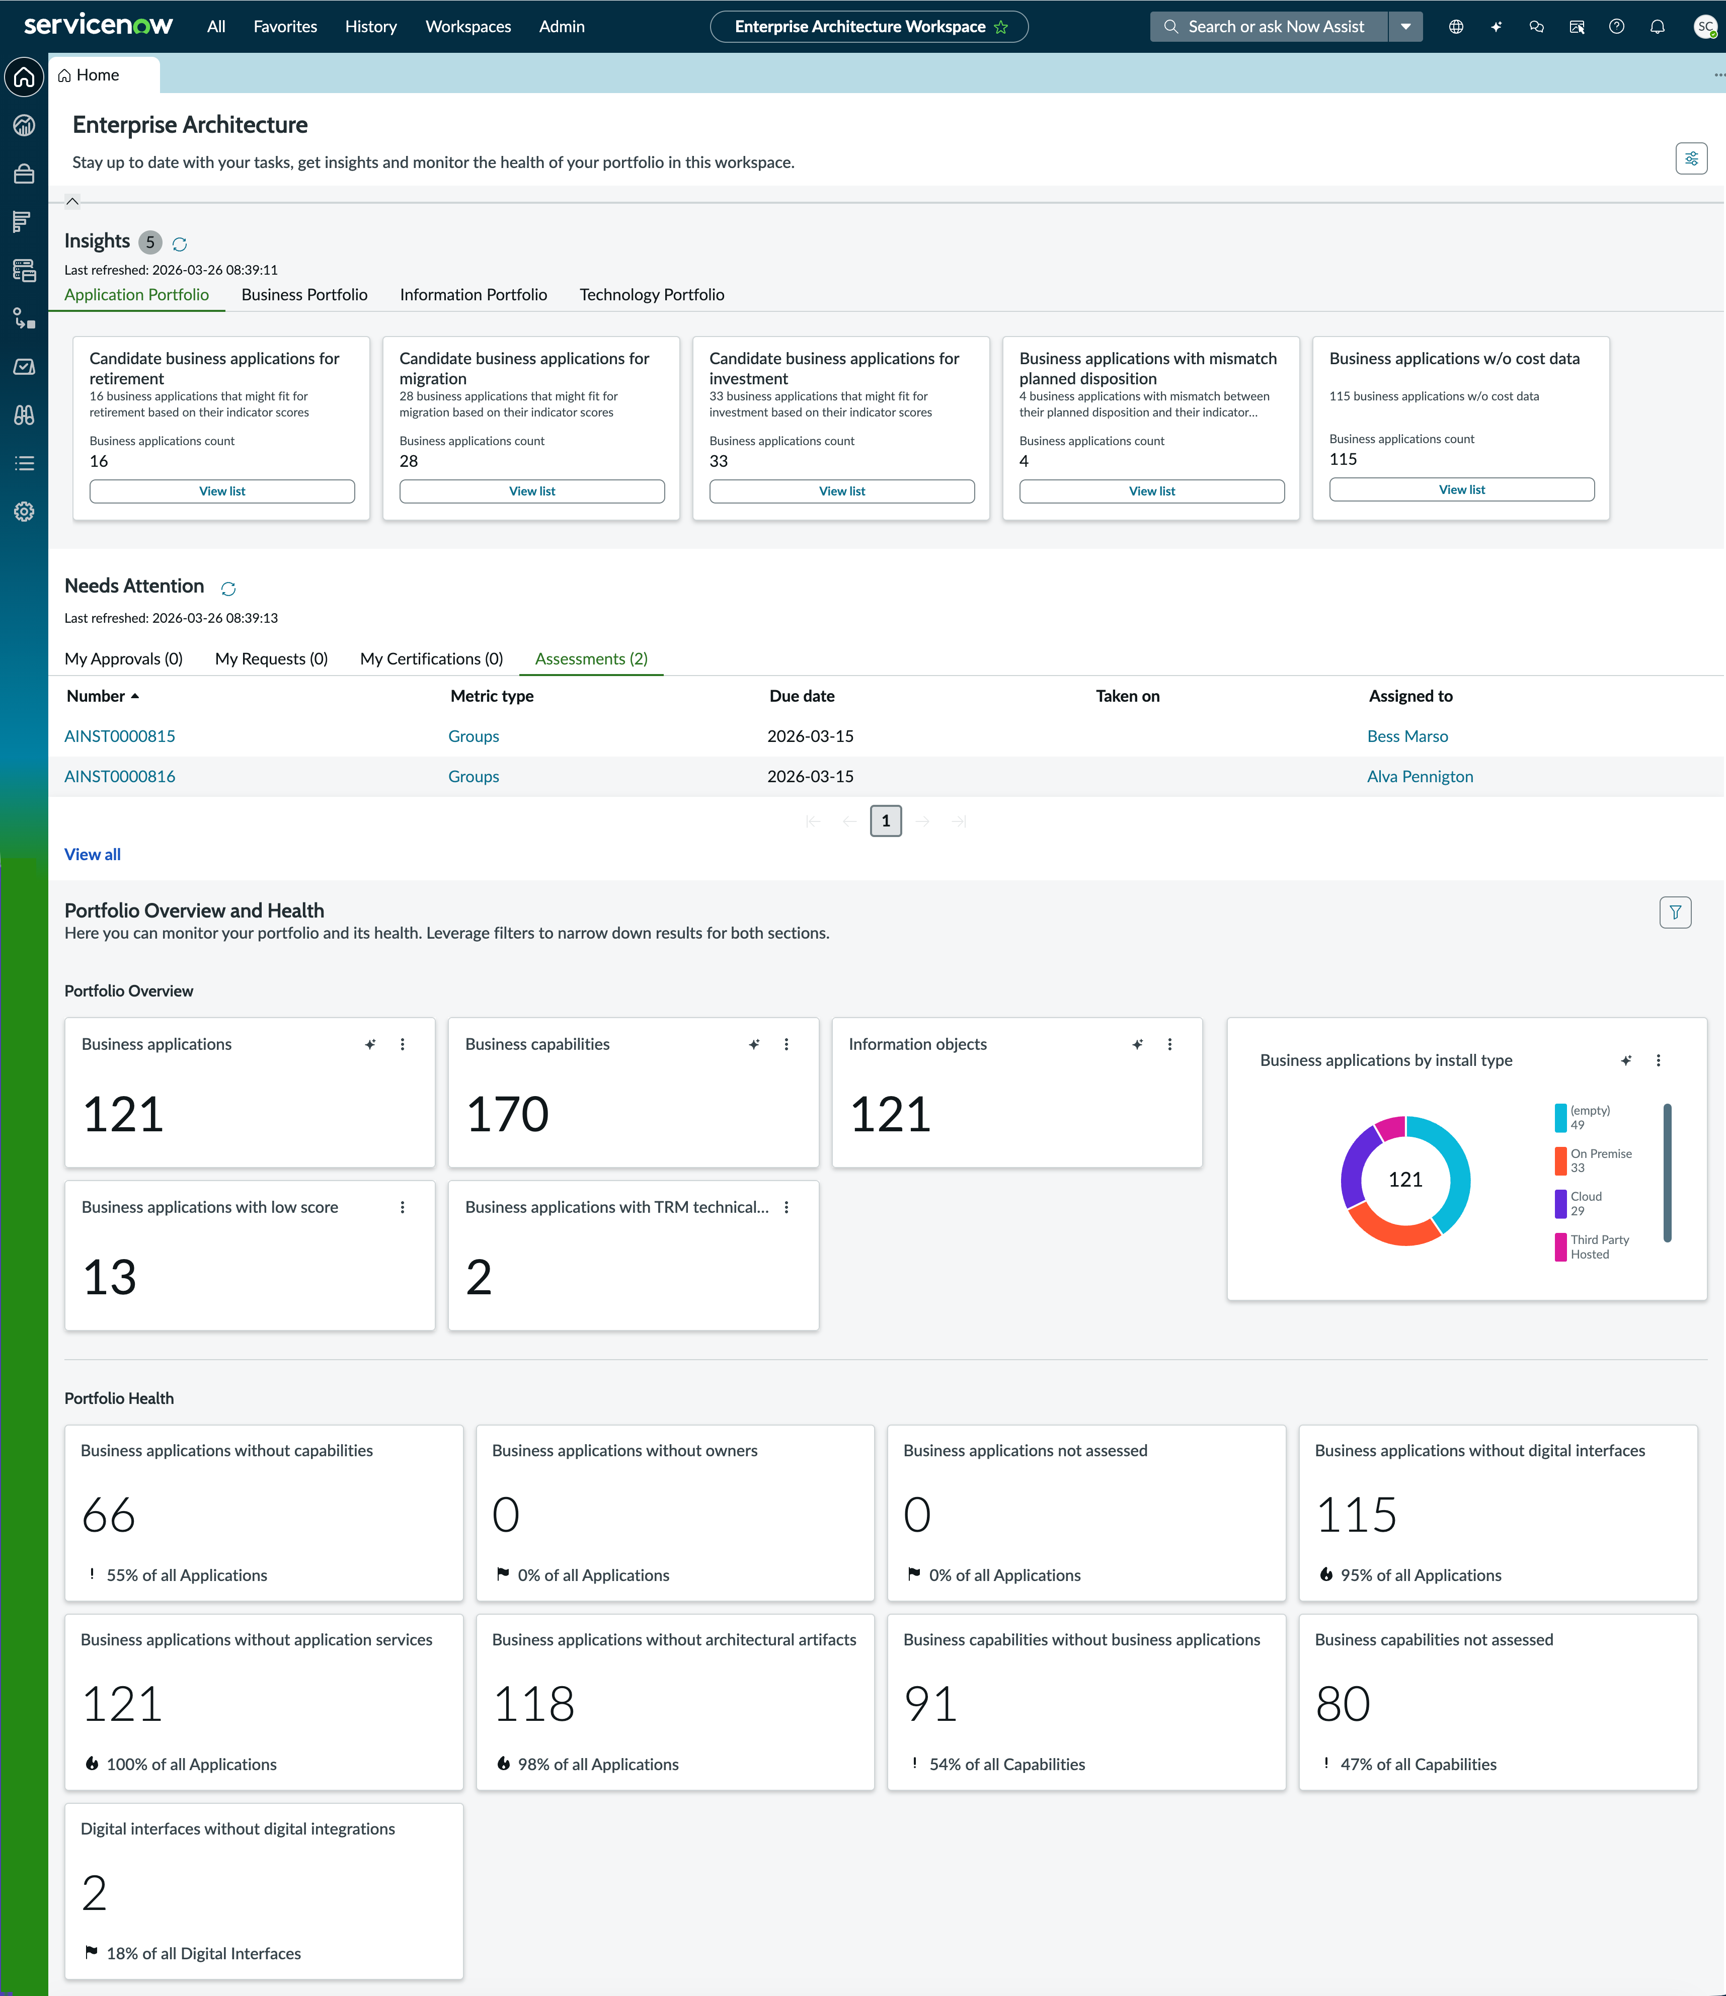Open the notifications bell
Screen dimensions: 1726x1996
click(x=1657, y=27)
